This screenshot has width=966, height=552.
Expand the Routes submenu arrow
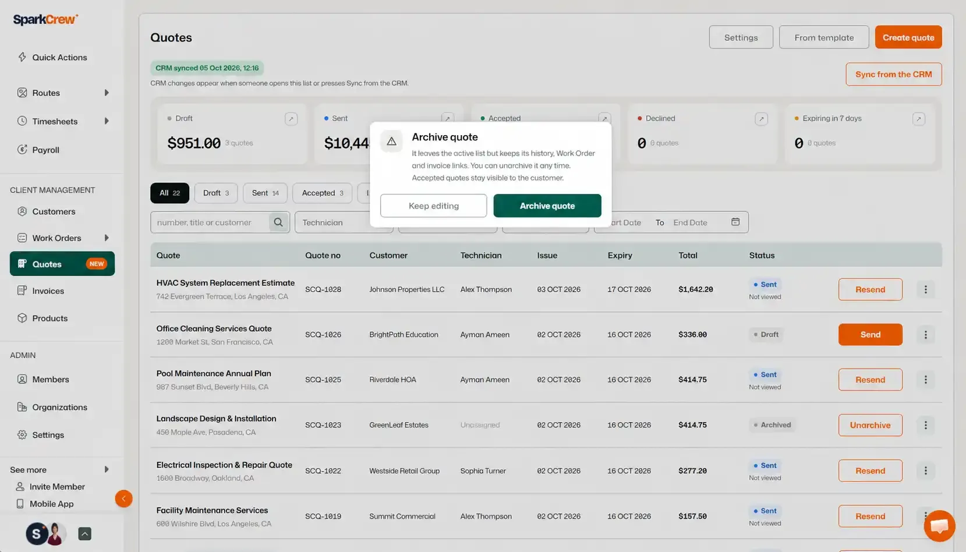click(107, 93)
